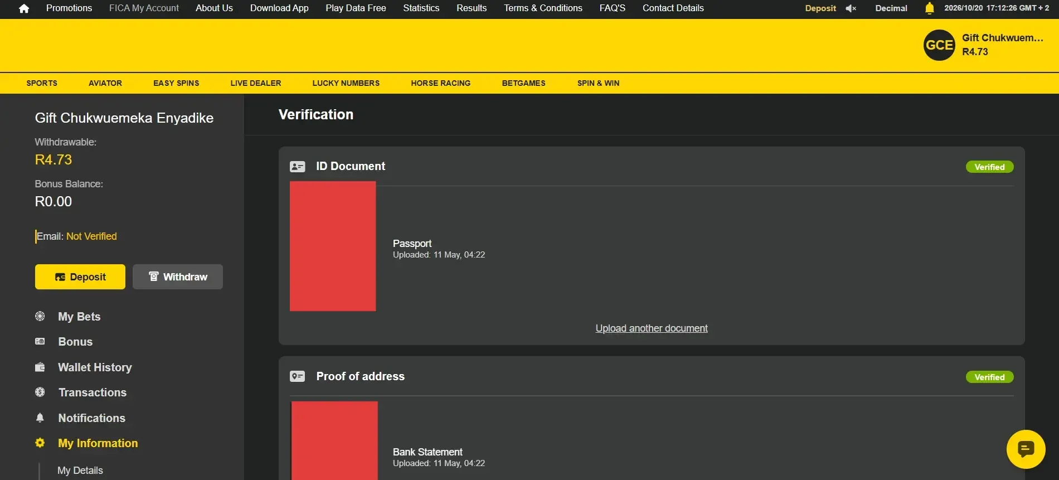
Task: Click the Withdraw button
Action: pos(178,277)
